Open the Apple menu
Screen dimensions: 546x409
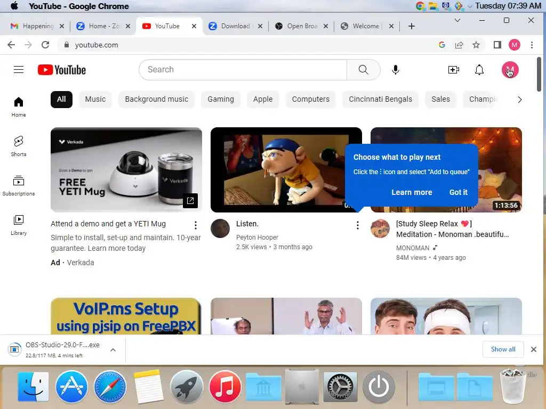(x=14, y=6)
